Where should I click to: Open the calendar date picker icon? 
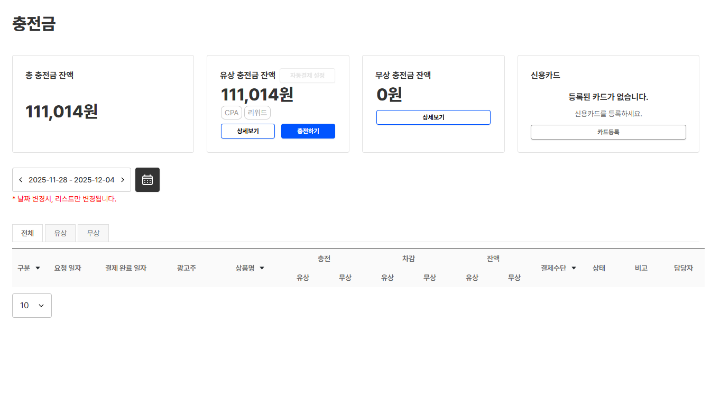147,180
